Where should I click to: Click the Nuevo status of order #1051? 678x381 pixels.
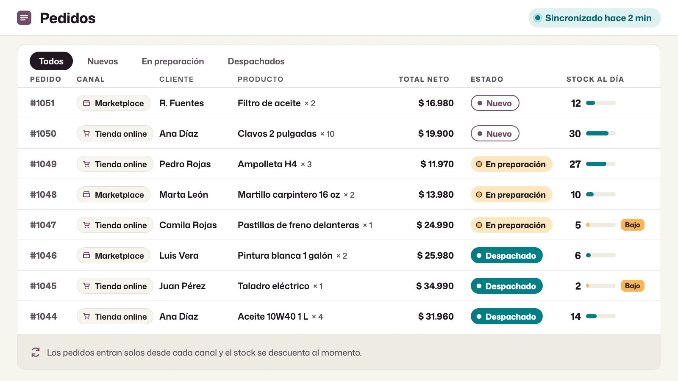click(x=495, y=103)
